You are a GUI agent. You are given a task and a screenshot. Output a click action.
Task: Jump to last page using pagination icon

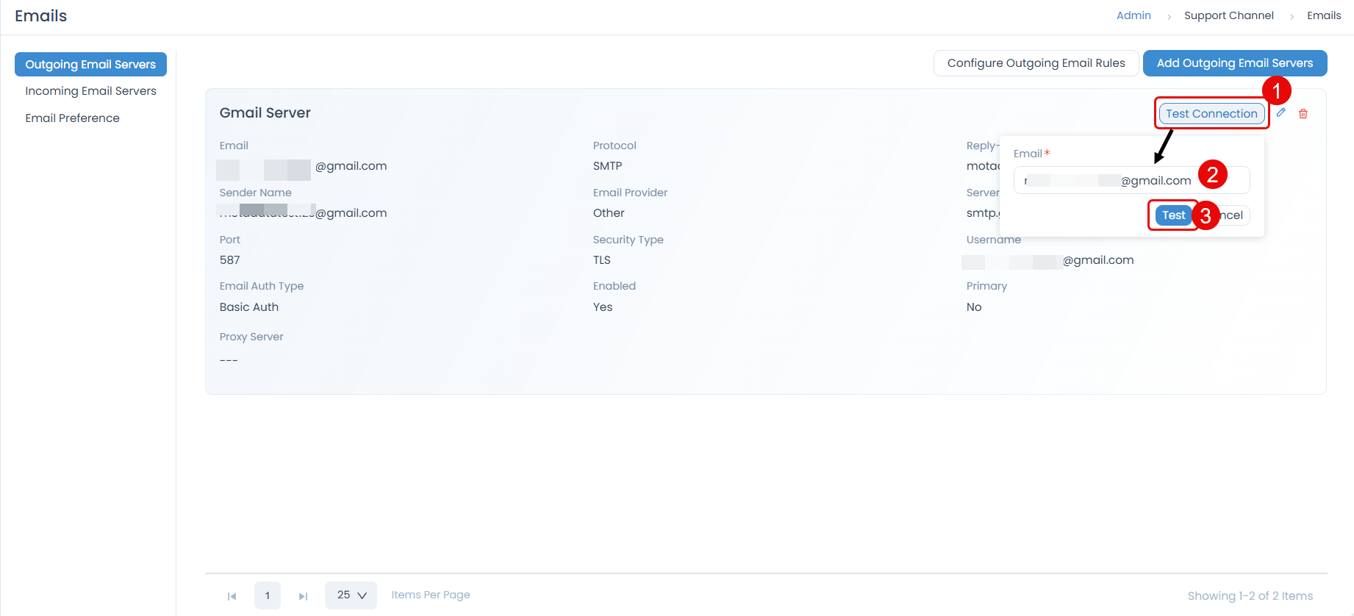pyautogui.click(x=303, y=596)
